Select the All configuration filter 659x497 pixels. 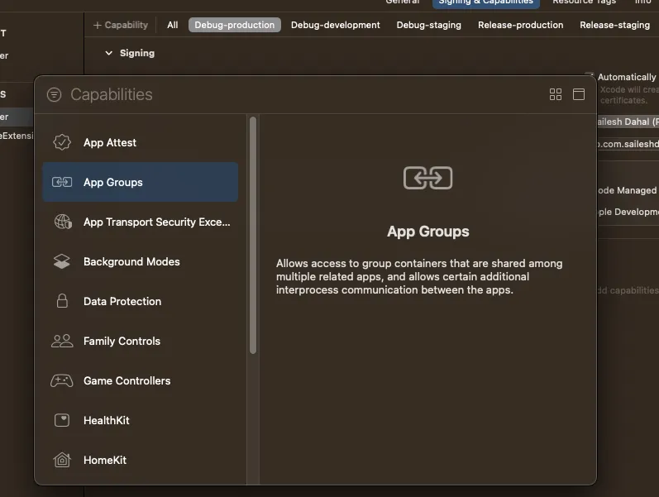[172, 26]
